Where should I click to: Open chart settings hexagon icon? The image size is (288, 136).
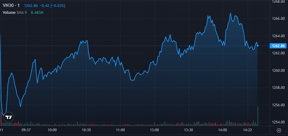pos(279,130)
